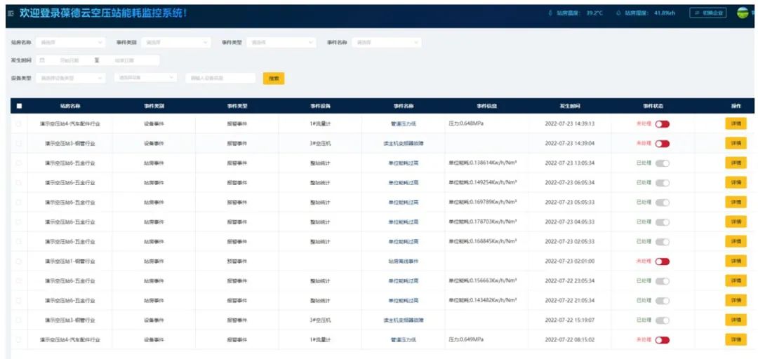Expand the 设备类型 device type dropdown
Viewport: 758px width, 359px height.
70,78
